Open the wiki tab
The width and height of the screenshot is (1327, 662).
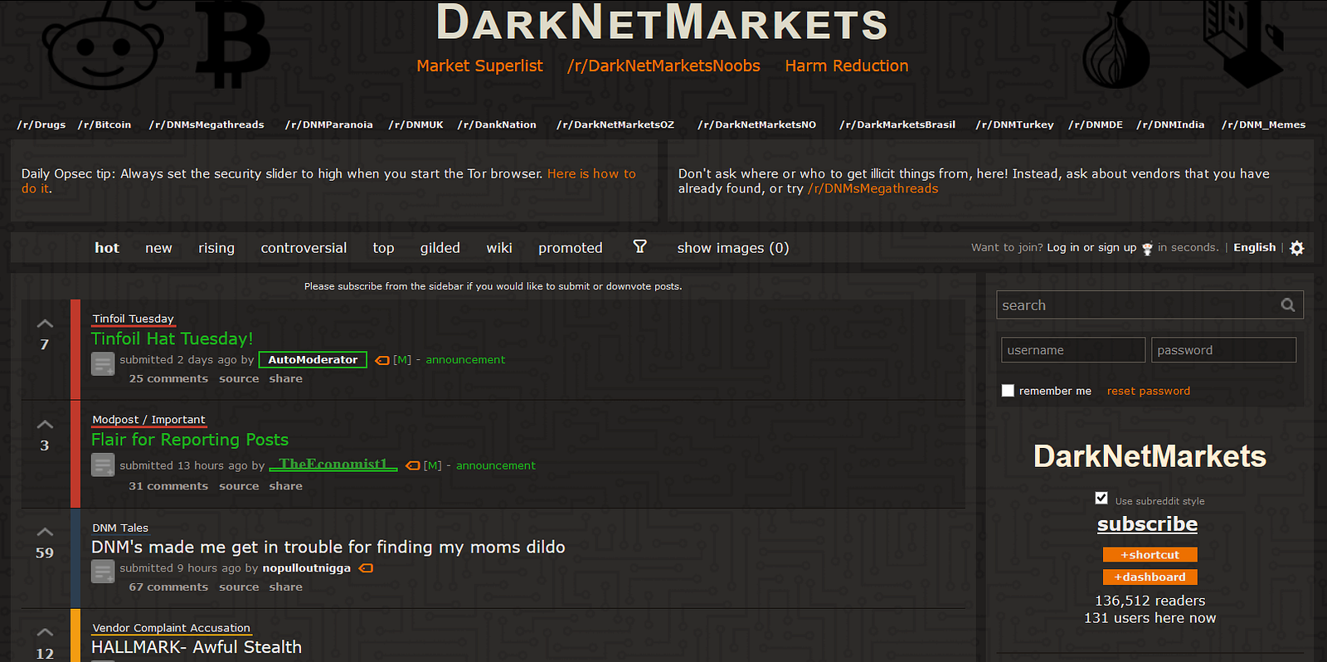499,248
